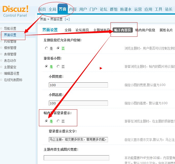Open the 群组 top menu
This screenshot has height=164, width=175.
(114, 9)
